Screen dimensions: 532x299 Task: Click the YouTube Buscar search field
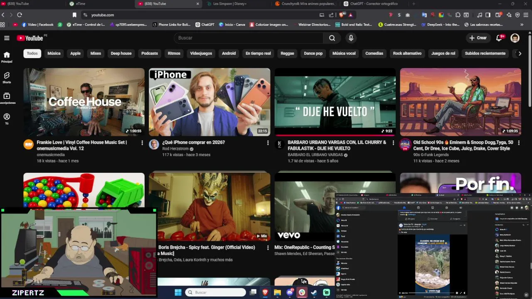pyautogui.click(x=249, y=38)
